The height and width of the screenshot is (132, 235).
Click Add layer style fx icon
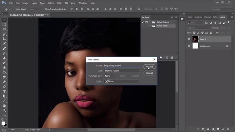tap(203, 129)
